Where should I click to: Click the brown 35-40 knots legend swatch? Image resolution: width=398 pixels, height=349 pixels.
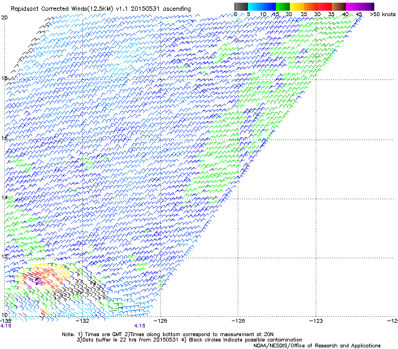pyautogui.click(x=339, y=6)
